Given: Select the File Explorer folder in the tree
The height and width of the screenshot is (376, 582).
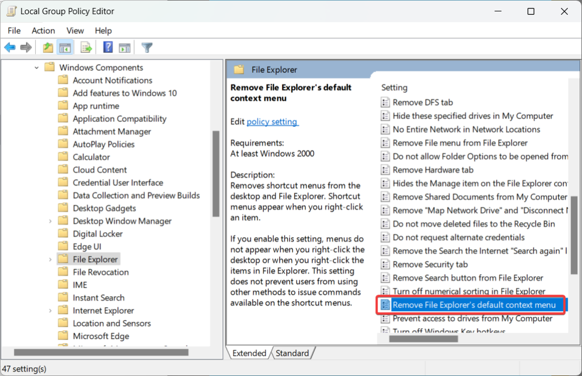Looking at the screenshot, I should 95,259.
